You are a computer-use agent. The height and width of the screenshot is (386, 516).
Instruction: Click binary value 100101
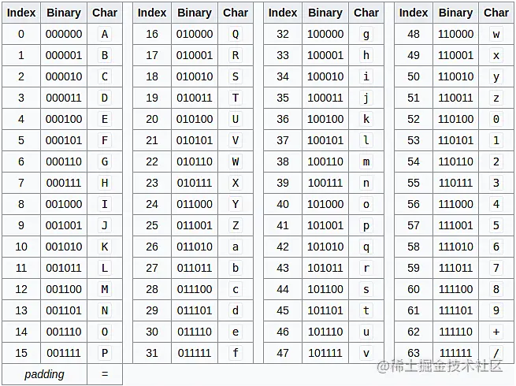[325, 140]
